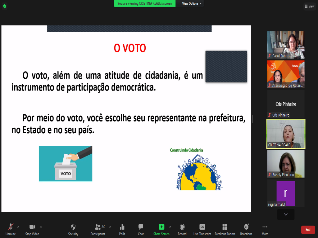Open Breakout Rooms
The height and width of the screenshot is (238, 318).
225,229
